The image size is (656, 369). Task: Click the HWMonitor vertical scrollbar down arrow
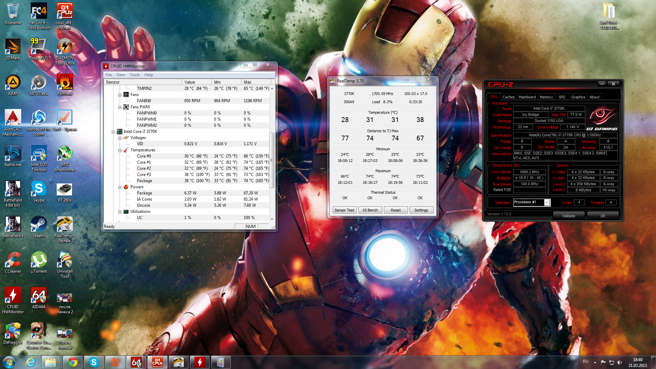coord(272,219)
